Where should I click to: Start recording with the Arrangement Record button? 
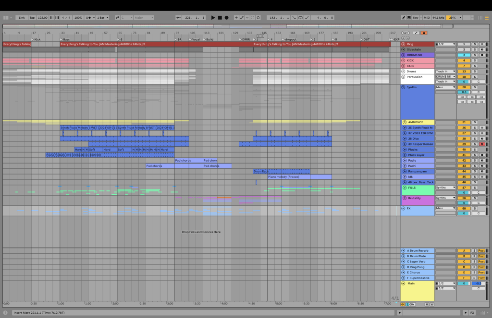coord(226,18)
